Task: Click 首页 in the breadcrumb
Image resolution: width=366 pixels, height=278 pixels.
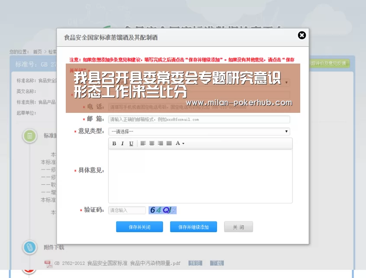Action: (37, 52)
